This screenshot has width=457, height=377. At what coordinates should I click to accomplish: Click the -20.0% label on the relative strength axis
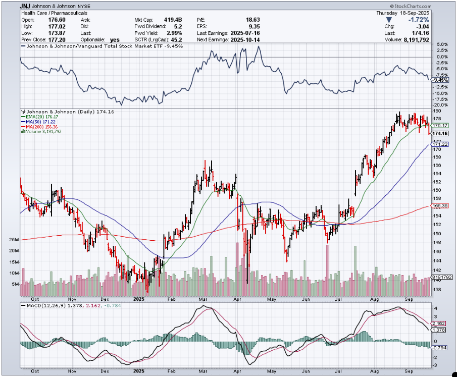441,105
